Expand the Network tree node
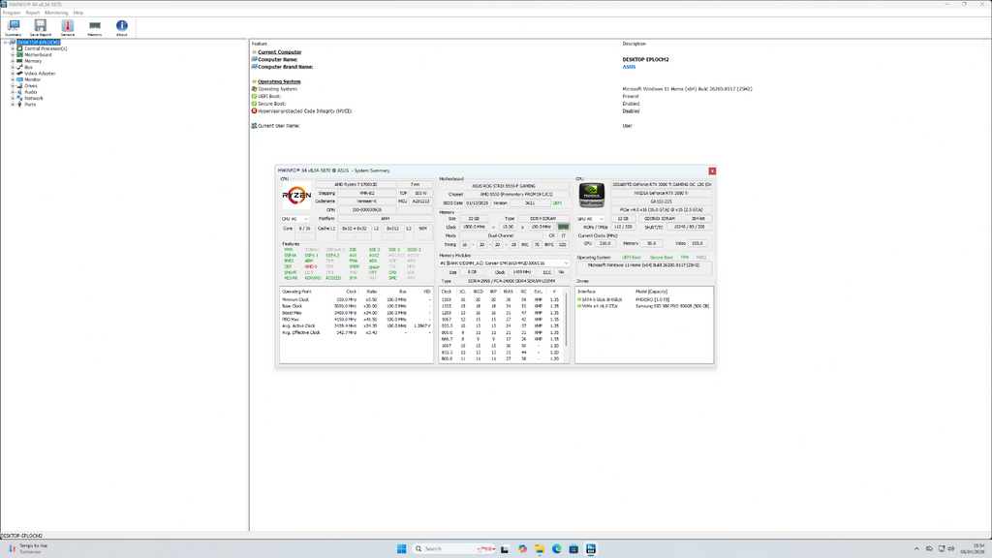992x558 pixels. (13, 98)
